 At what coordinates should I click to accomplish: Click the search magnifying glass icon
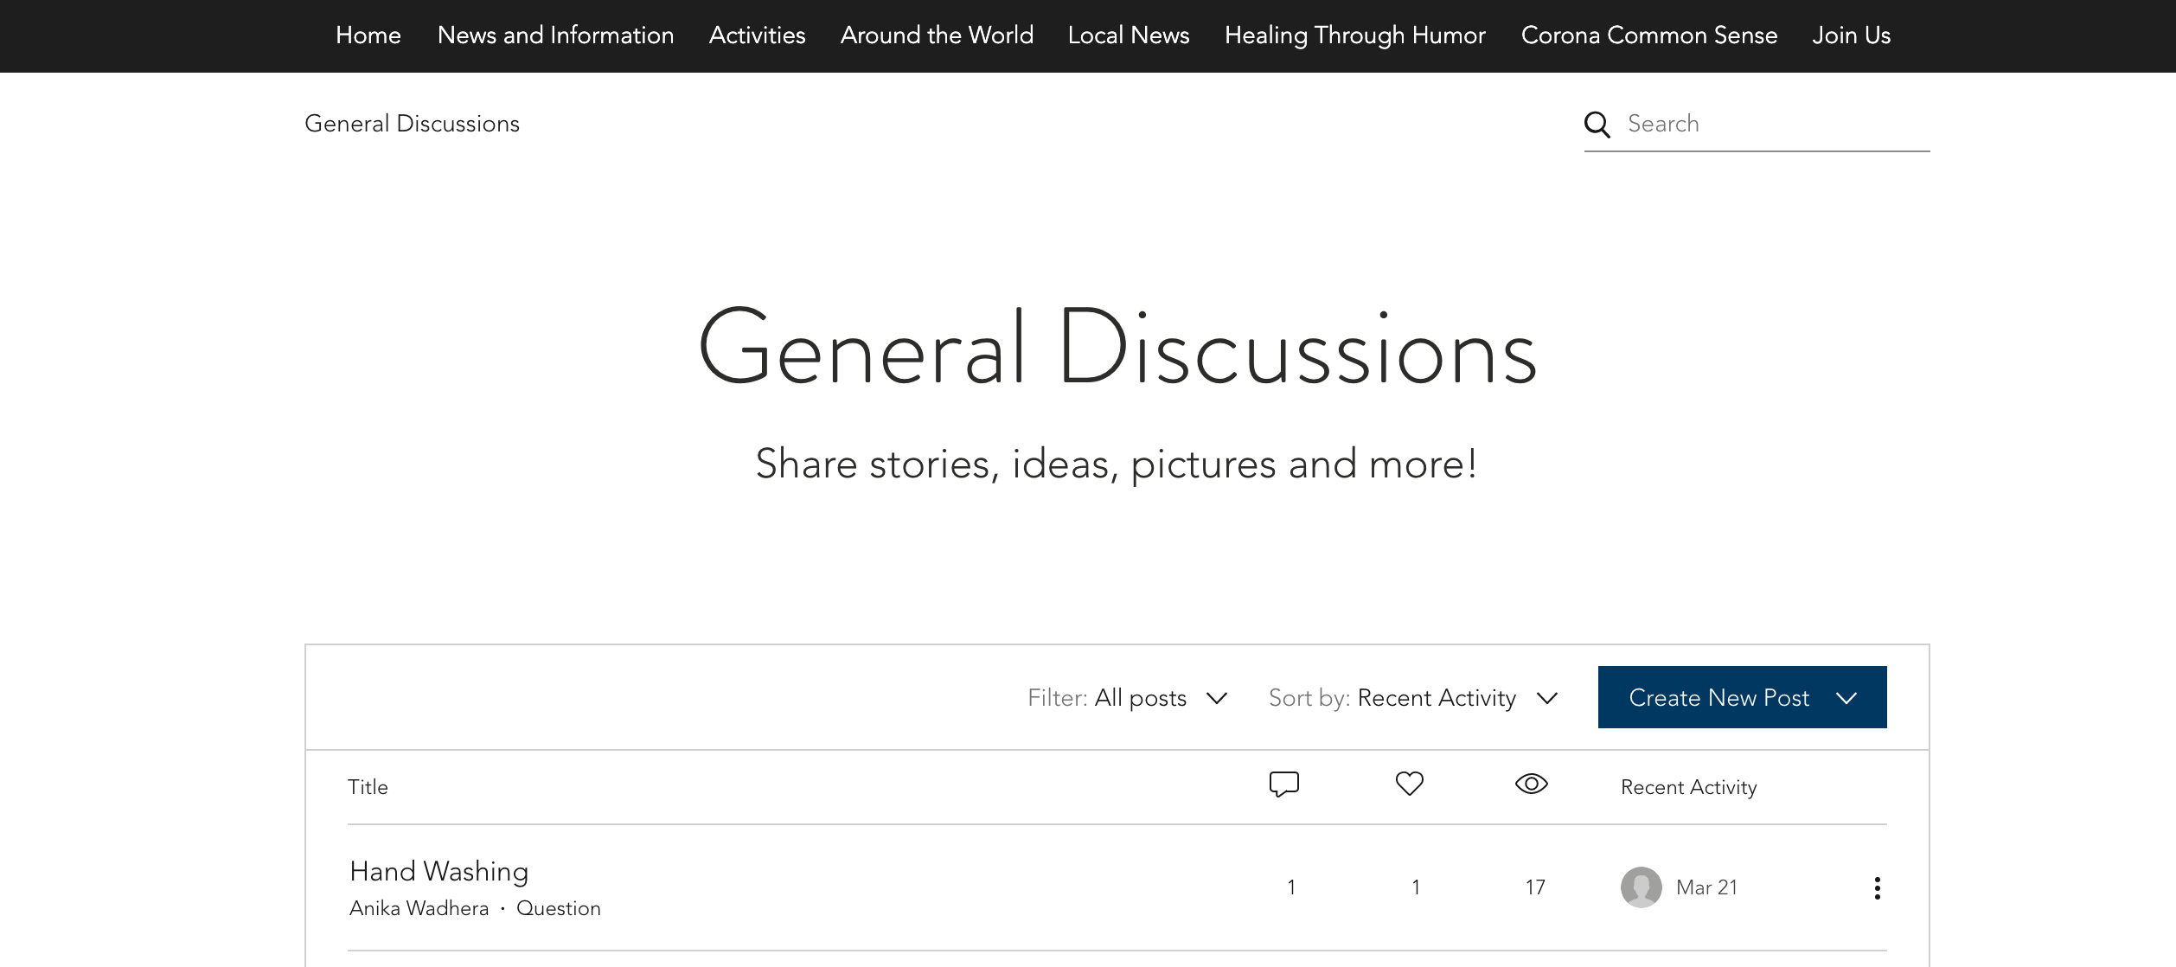coord(1597,125)
